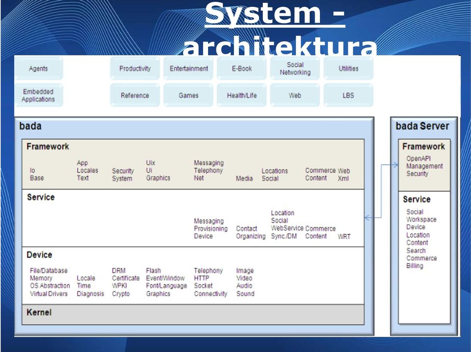Click the 'Sound' entry in Device
This screenshot has width=471, height=352.
tap(245, 294)
